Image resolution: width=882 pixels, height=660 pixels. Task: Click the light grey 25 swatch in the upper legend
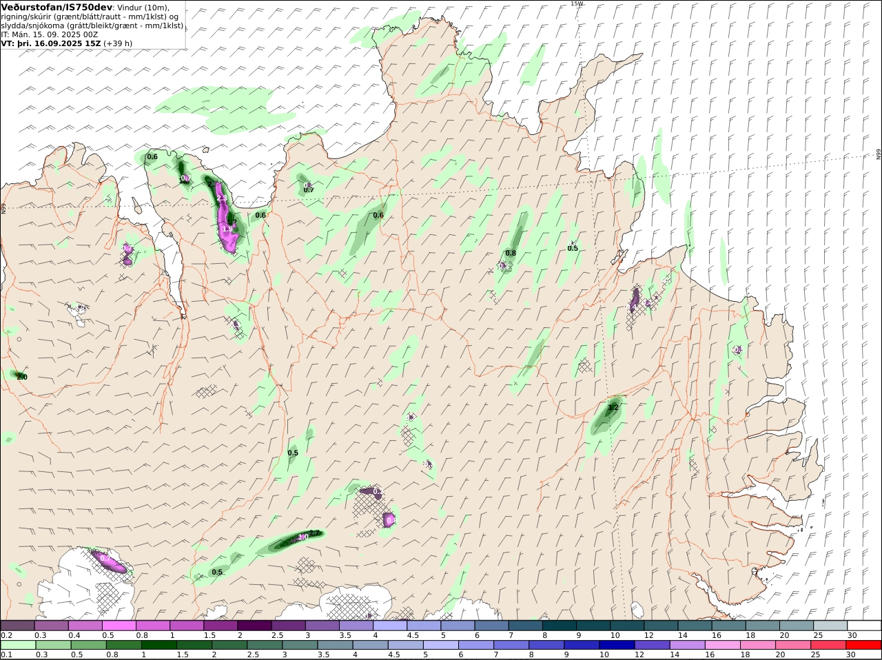[x=830, y=626]
